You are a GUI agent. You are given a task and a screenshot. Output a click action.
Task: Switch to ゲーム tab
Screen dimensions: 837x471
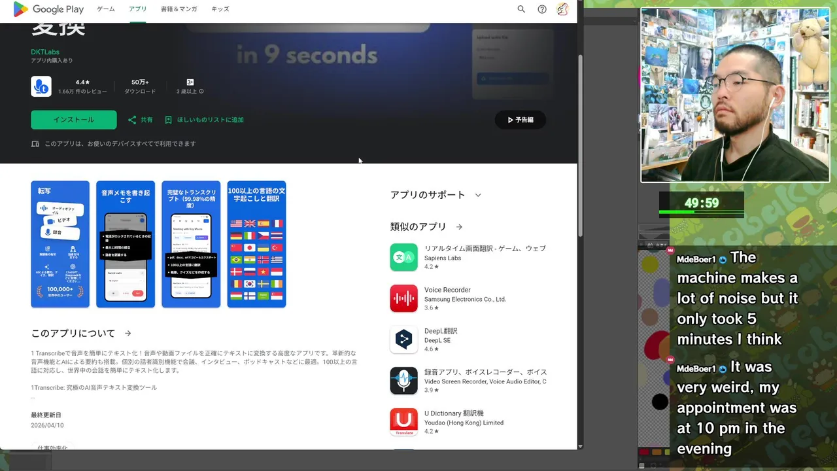click(x=106, y=9)
